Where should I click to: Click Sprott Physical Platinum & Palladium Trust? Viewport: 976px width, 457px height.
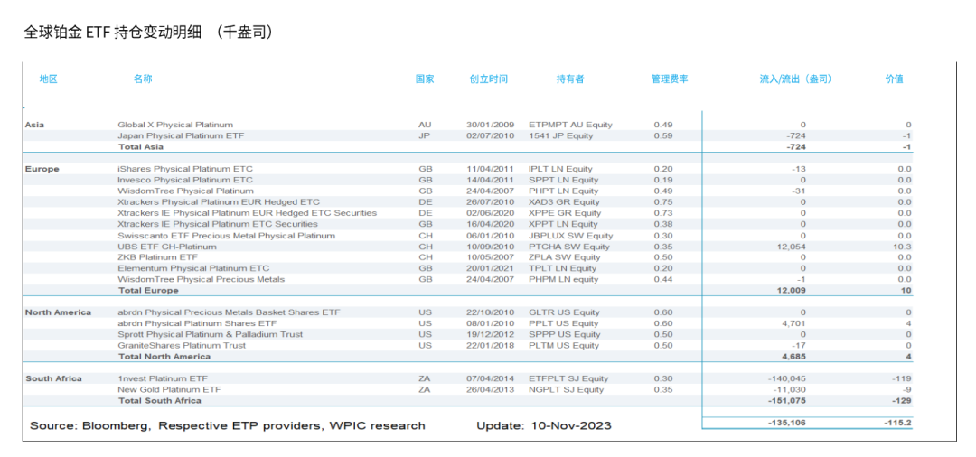[211, 334]
